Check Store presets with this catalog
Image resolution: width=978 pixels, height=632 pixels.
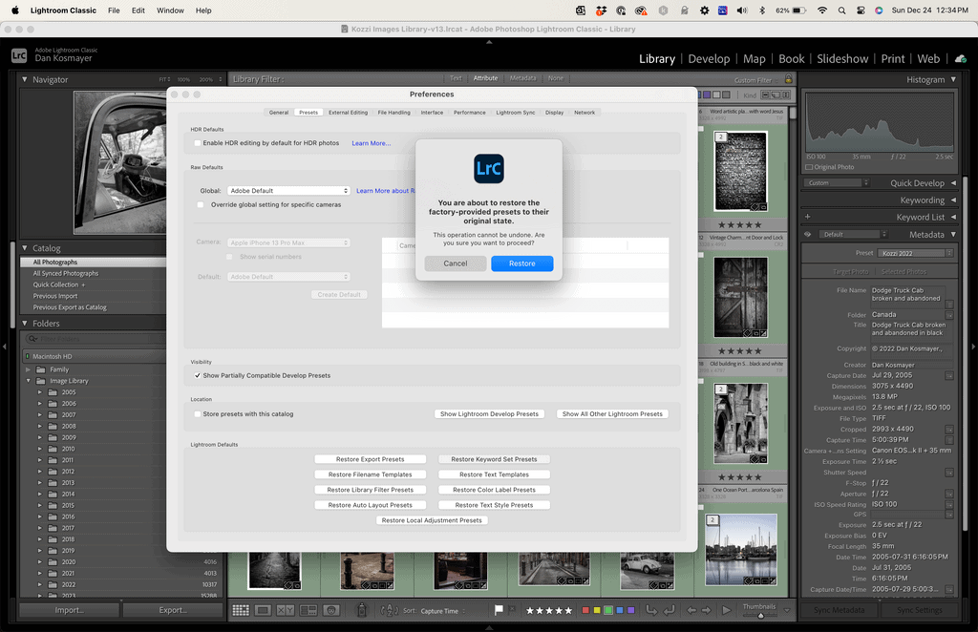click(197, 413)
